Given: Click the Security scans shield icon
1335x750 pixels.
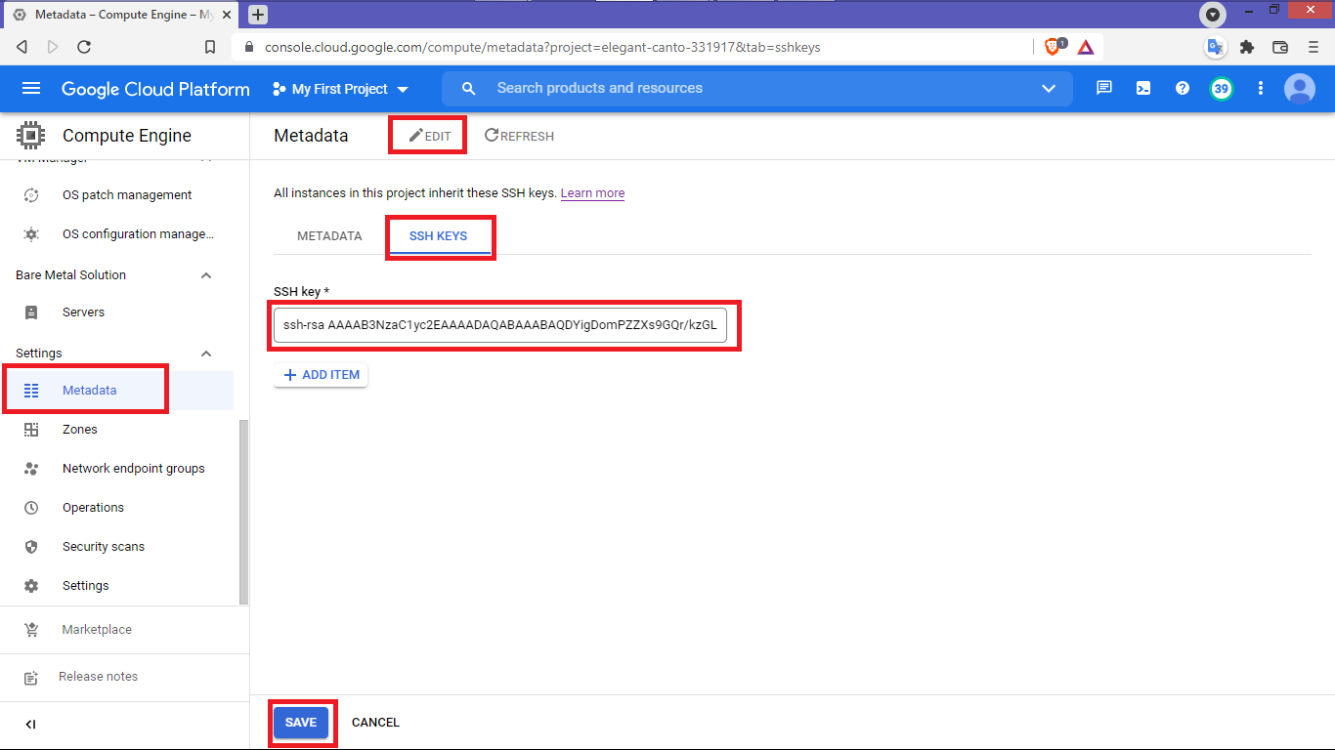Looking at the screenshot, I should (31, 547).
